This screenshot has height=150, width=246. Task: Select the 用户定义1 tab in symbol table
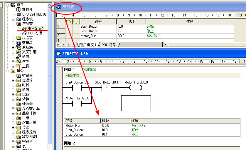pyautogui.click(x=87, y=45)
